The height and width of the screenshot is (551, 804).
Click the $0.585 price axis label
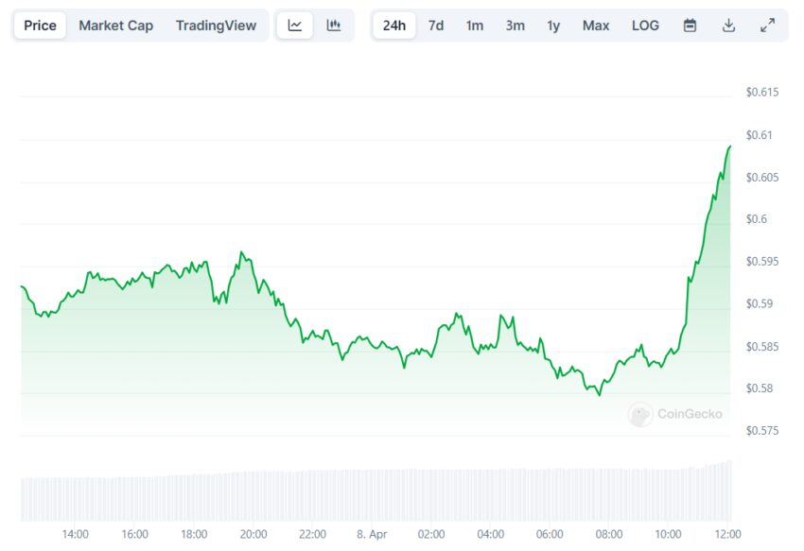[762, 347]
